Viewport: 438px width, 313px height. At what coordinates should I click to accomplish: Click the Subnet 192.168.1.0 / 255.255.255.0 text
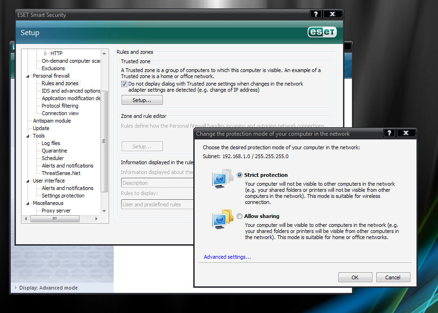pyautogui.click(x=246, y=156)
